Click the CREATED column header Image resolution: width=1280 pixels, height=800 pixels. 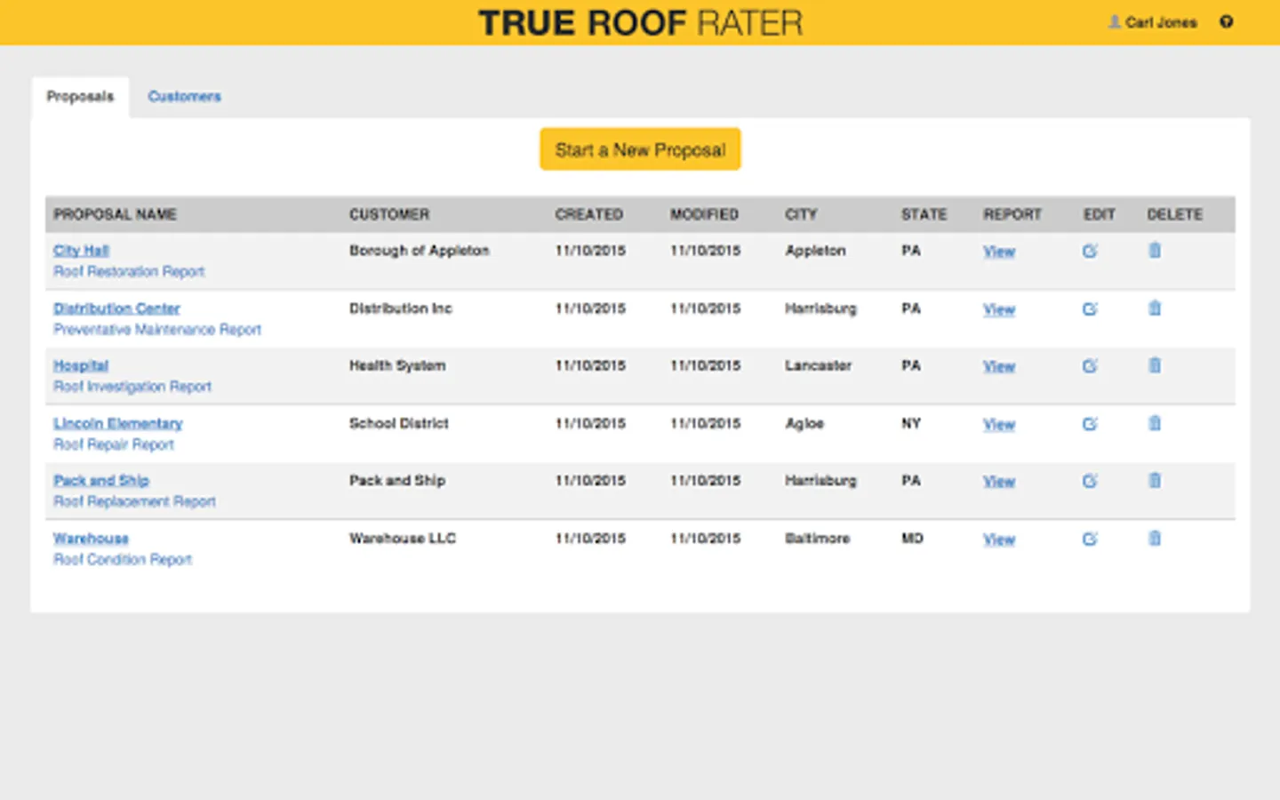coord(589,214)
